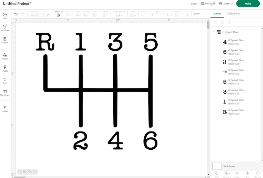Click the green Make button
263x178 pixels.
click(x=248, y=4)
